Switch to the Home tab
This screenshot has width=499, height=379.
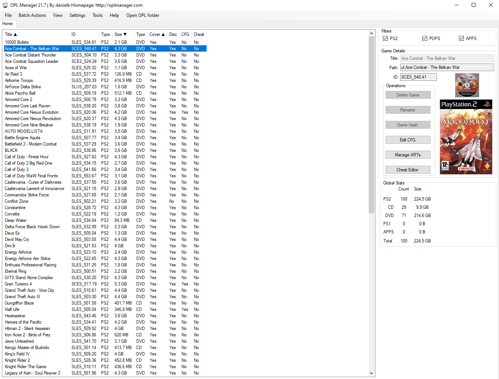click(7, 24)
